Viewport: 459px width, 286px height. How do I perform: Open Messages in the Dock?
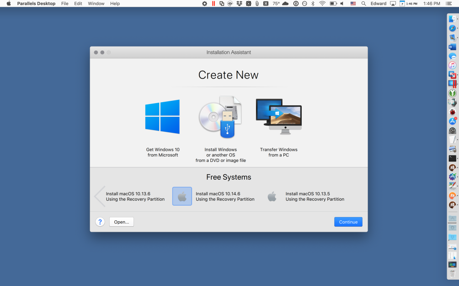coord(452,56)
